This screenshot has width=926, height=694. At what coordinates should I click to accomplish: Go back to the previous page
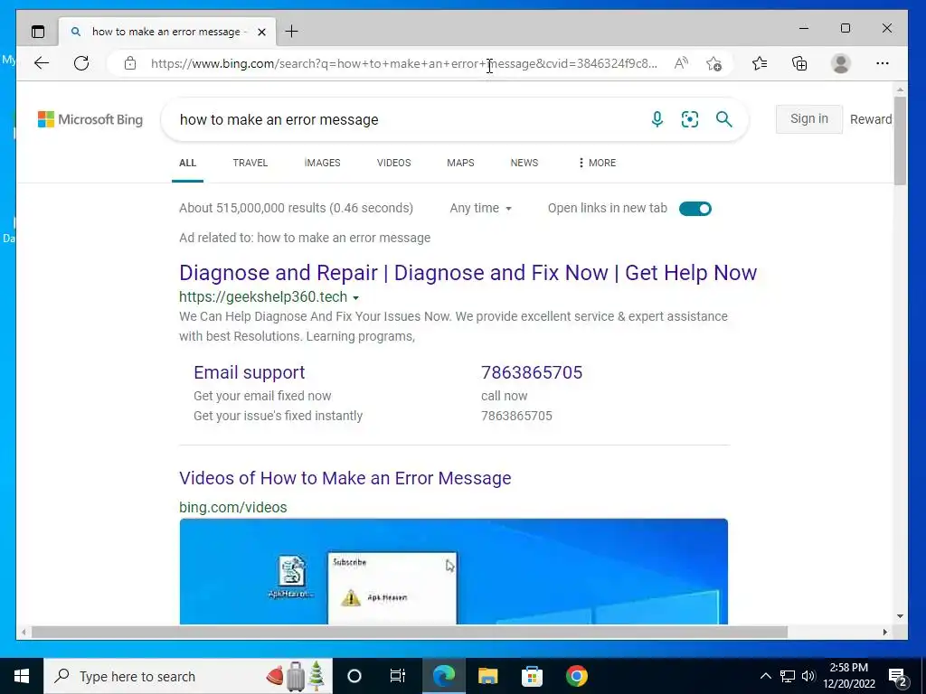[x=42, y=63]
